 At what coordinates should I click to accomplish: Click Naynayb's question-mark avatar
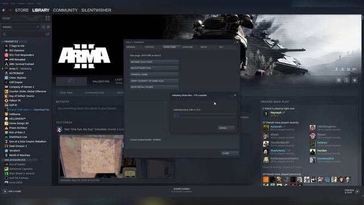pos(266,114)
